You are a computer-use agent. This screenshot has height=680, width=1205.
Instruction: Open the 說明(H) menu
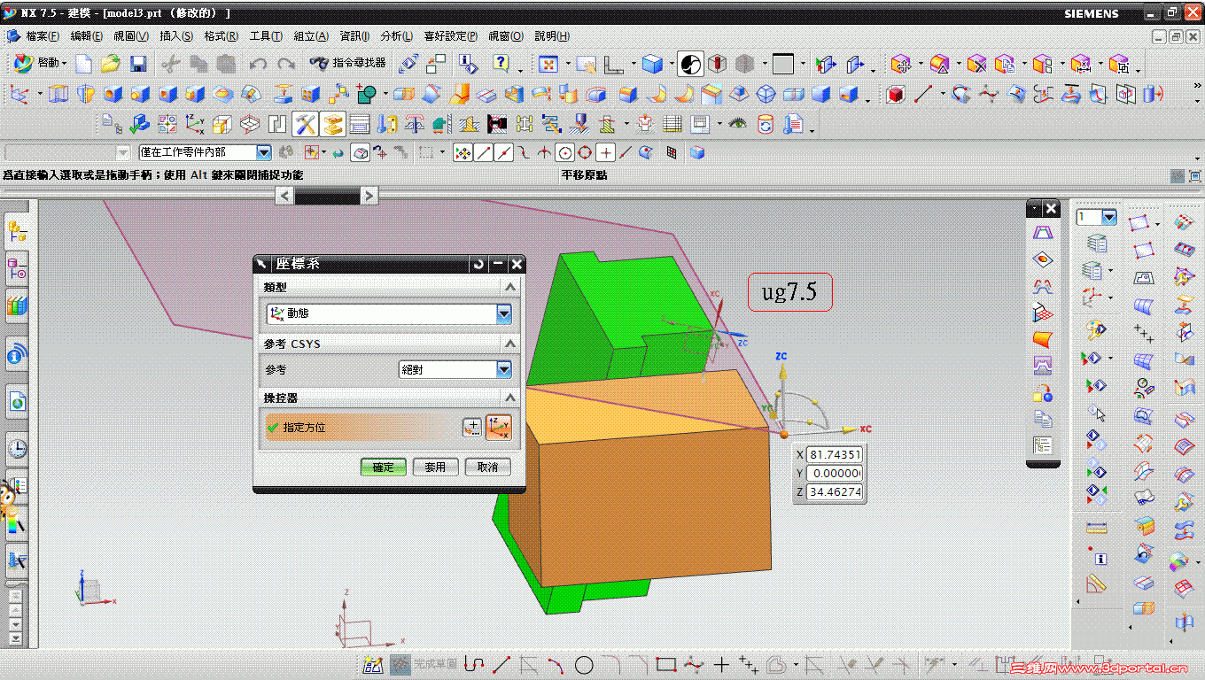pyautogui.click(x=552, y=36)
